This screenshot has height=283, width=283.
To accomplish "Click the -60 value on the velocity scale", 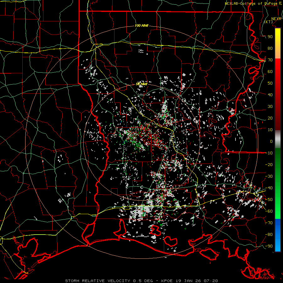I will click(x=269, y=211).
